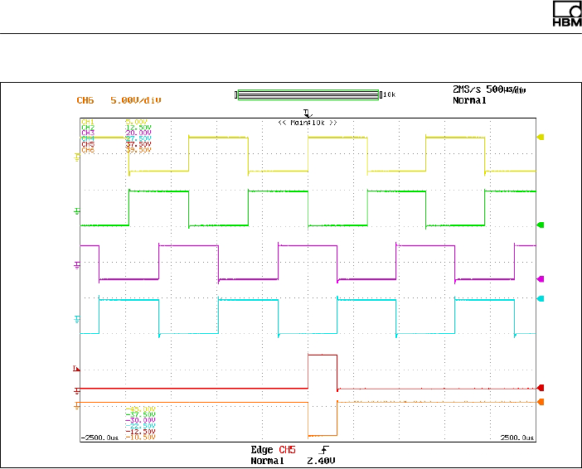
Task: Click the 10k record length memory bar
Action: [308, 95]
